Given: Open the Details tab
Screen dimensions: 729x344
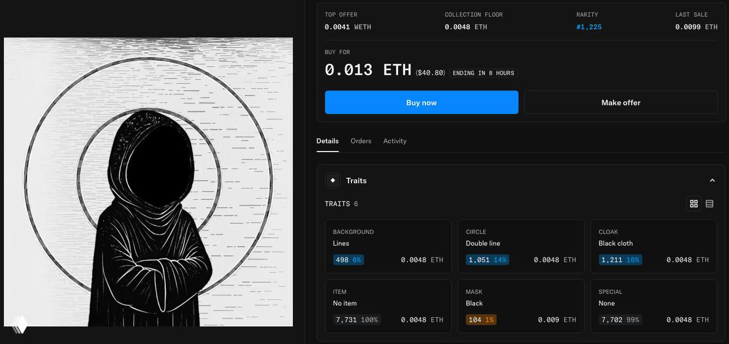Looking at the screenshot, I should pos(327,141).
